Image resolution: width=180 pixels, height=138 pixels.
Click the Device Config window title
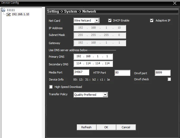click(10, 3)
